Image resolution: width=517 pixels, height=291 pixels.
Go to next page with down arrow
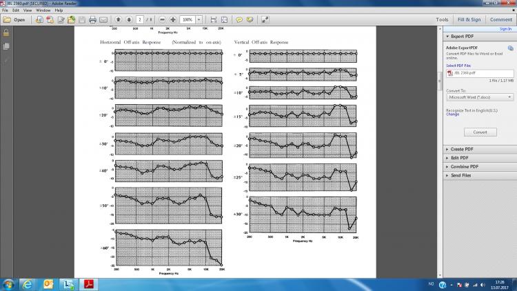coord(129,20)
